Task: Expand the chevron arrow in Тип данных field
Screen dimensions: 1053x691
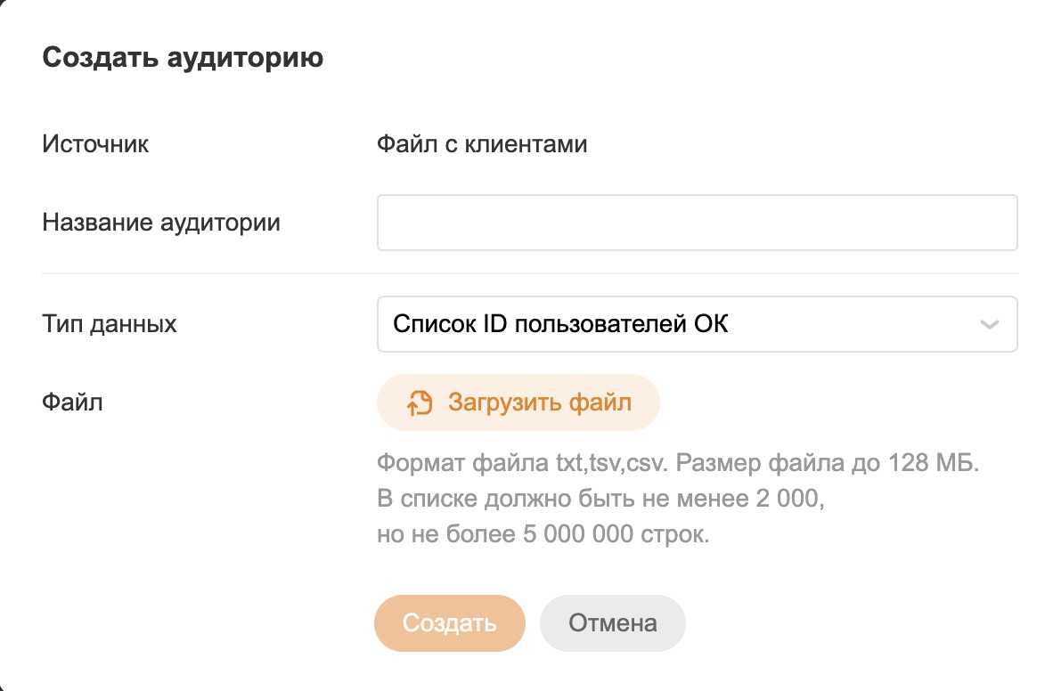Action: (x=989, y=324)
